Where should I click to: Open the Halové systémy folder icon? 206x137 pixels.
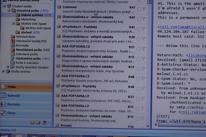18,15
